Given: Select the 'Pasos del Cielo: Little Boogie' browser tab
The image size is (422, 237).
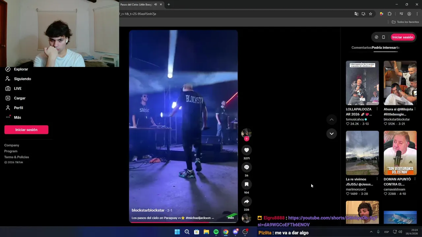Looking at the screenshot, I should point(136,5).
